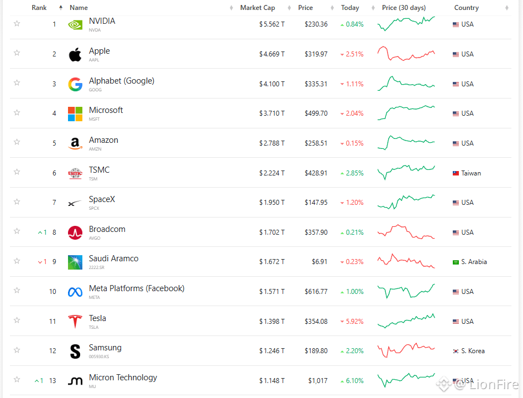Sort by the Rank column header
Image resolution: width=523 pixels, height=398 pixels.
39,8
